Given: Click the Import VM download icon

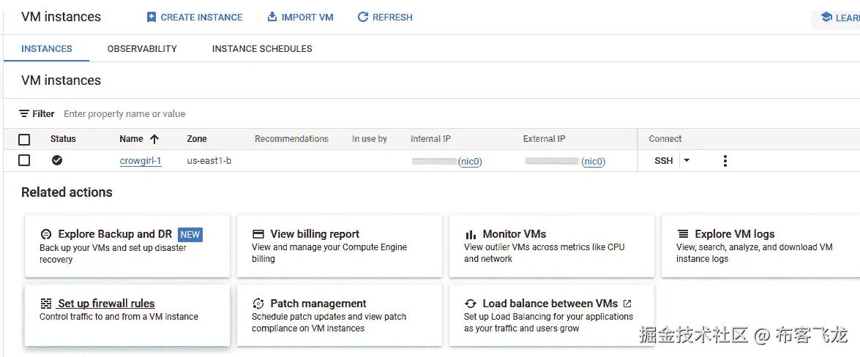Looking at the screenshot, I should [272, 17].
